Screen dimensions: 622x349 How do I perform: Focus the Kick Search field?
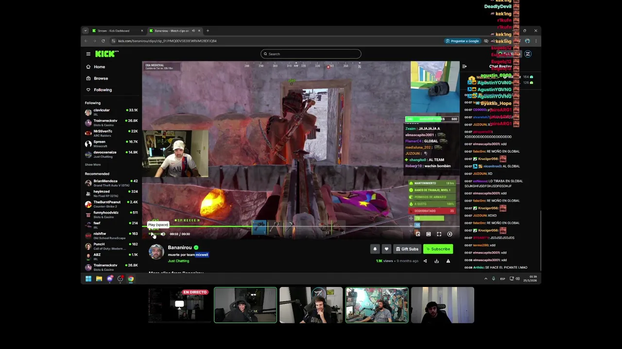(311, 54)
